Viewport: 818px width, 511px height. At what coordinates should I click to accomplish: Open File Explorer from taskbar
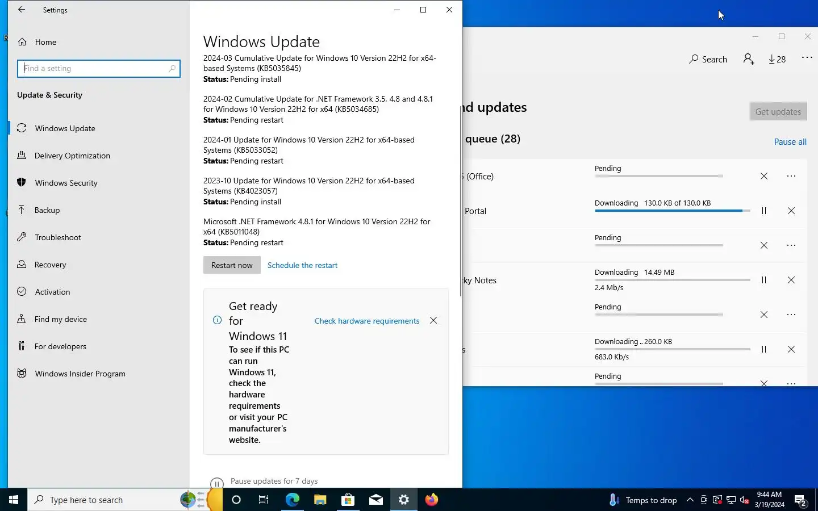point(320,500)
